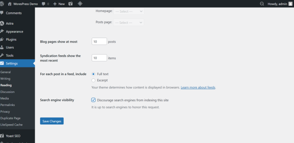The image size is (294, 143).
Task: Click the Settings sliders icon
Action: (x=2, y=63)
